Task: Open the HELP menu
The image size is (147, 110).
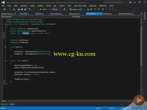Action: (111, 6)
